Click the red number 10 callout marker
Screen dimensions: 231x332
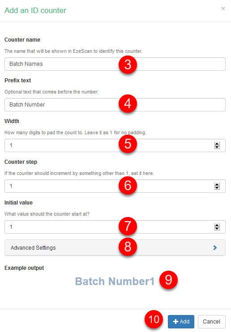pyautogui.click(x=154, y=319)
